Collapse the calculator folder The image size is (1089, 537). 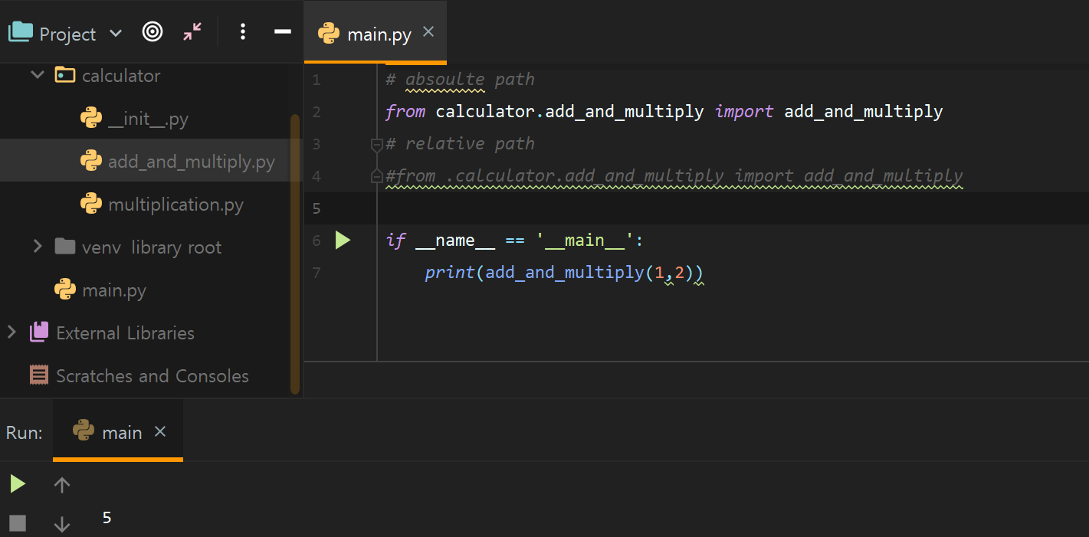[37, 75]
